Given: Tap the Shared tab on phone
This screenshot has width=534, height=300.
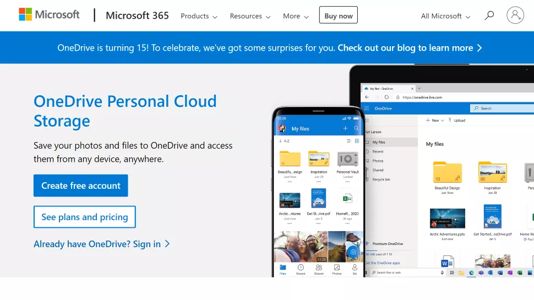Looking at the screenshot, I should [318, 269].
